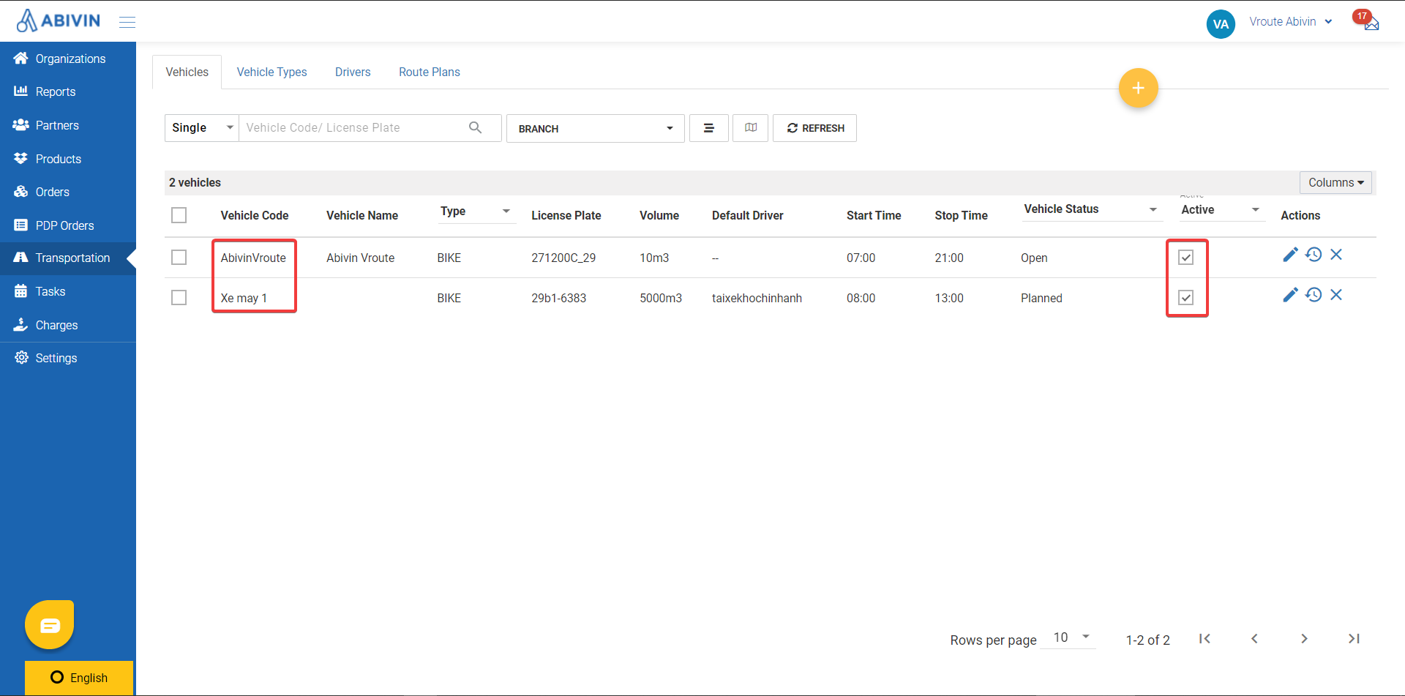Delete the Xe may 1 vehicle
Viewport: 1405px width, 696px height.
(x=1336, y=295)
